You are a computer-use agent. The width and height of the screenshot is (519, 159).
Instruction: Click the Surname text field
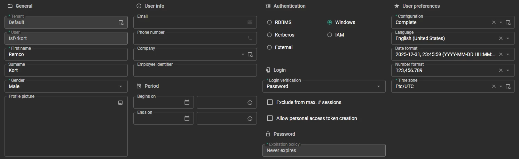click(x=66, y=71)
